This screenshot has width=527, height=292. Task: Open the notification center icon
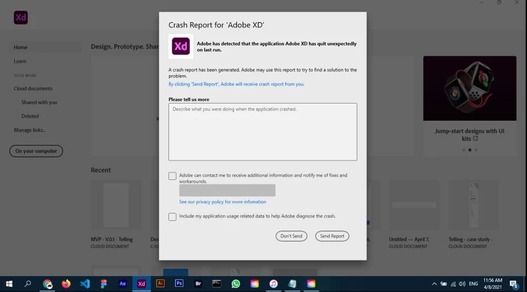[x=513, y=284]
